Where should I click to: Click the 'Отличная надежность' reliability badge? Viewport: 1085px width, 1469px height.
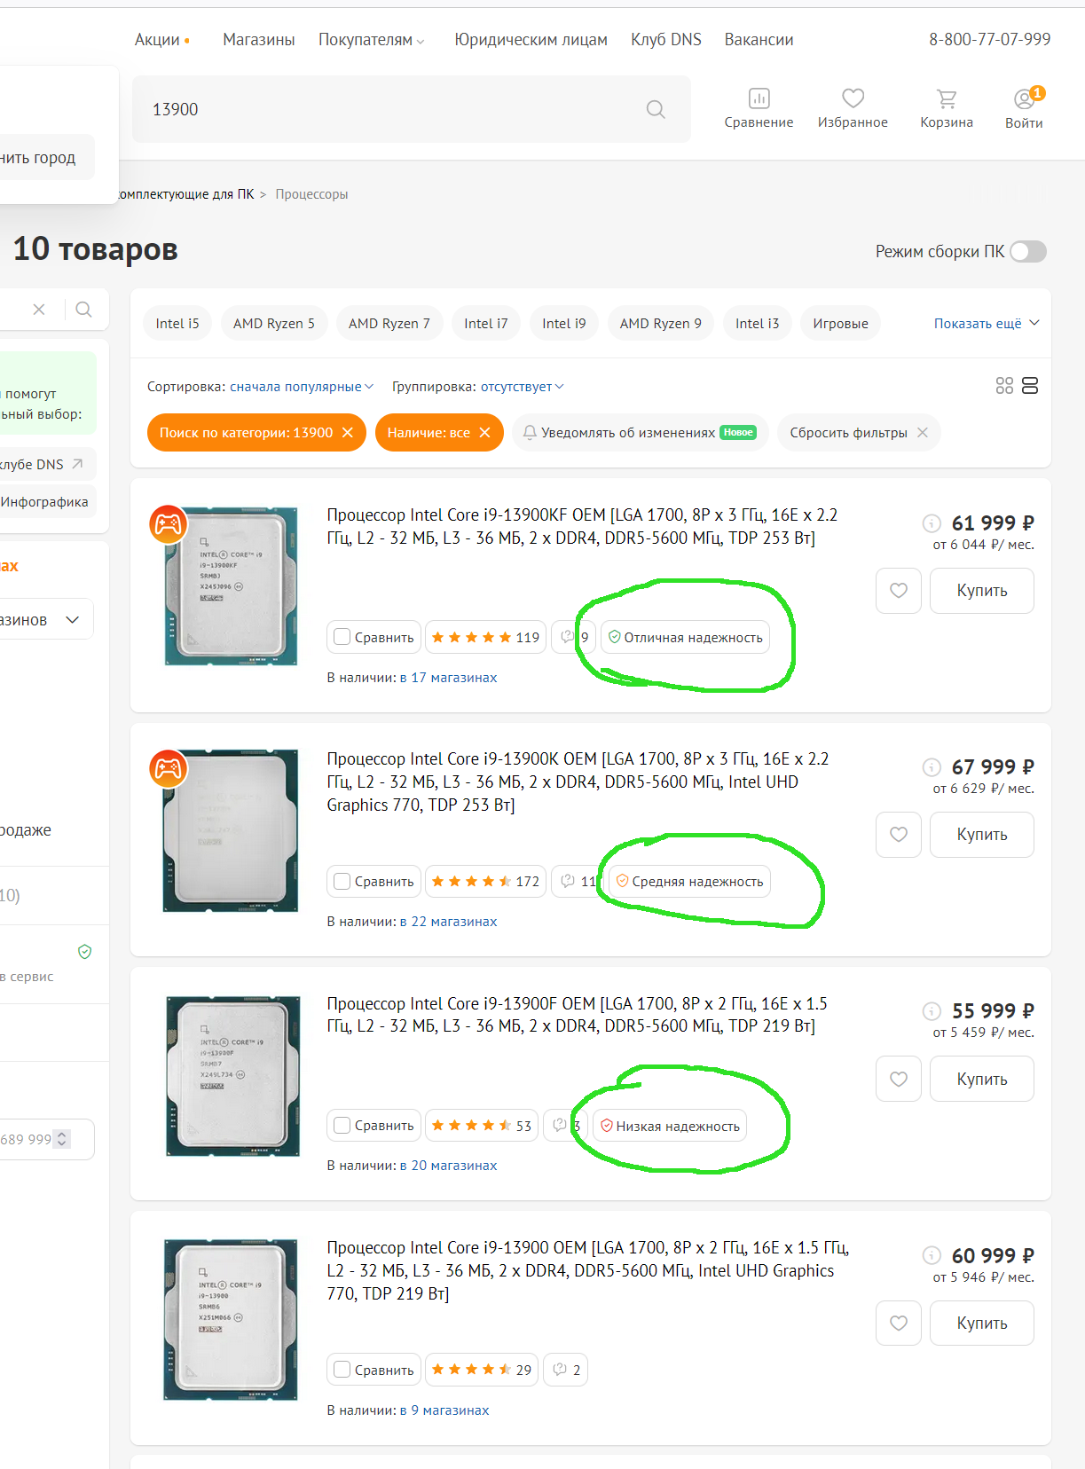[x=685, y=637]
